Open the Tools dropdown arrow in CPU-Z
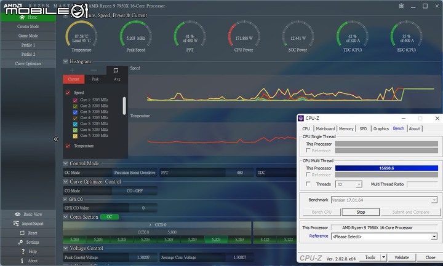 click(x=383, y=257)
